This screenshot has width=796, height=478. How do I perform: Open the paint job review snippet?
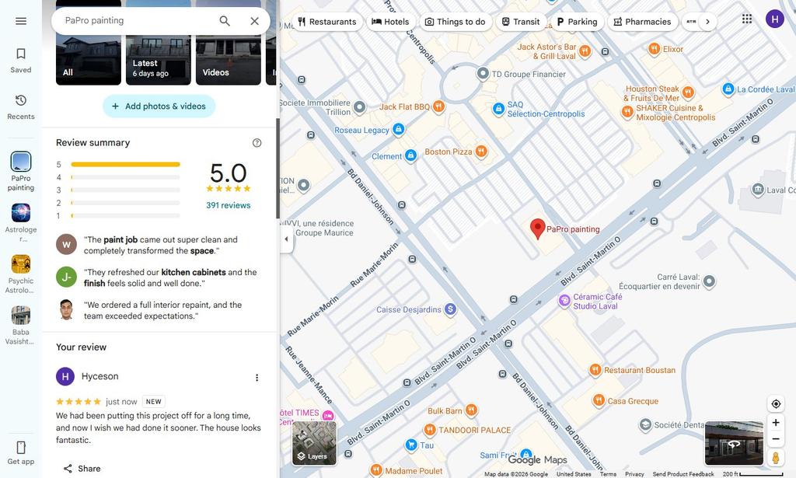[159, 245]
